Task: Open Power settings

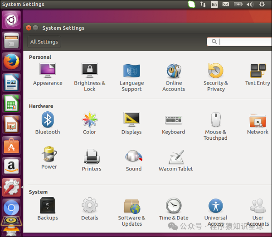Action: coord(49,158)
